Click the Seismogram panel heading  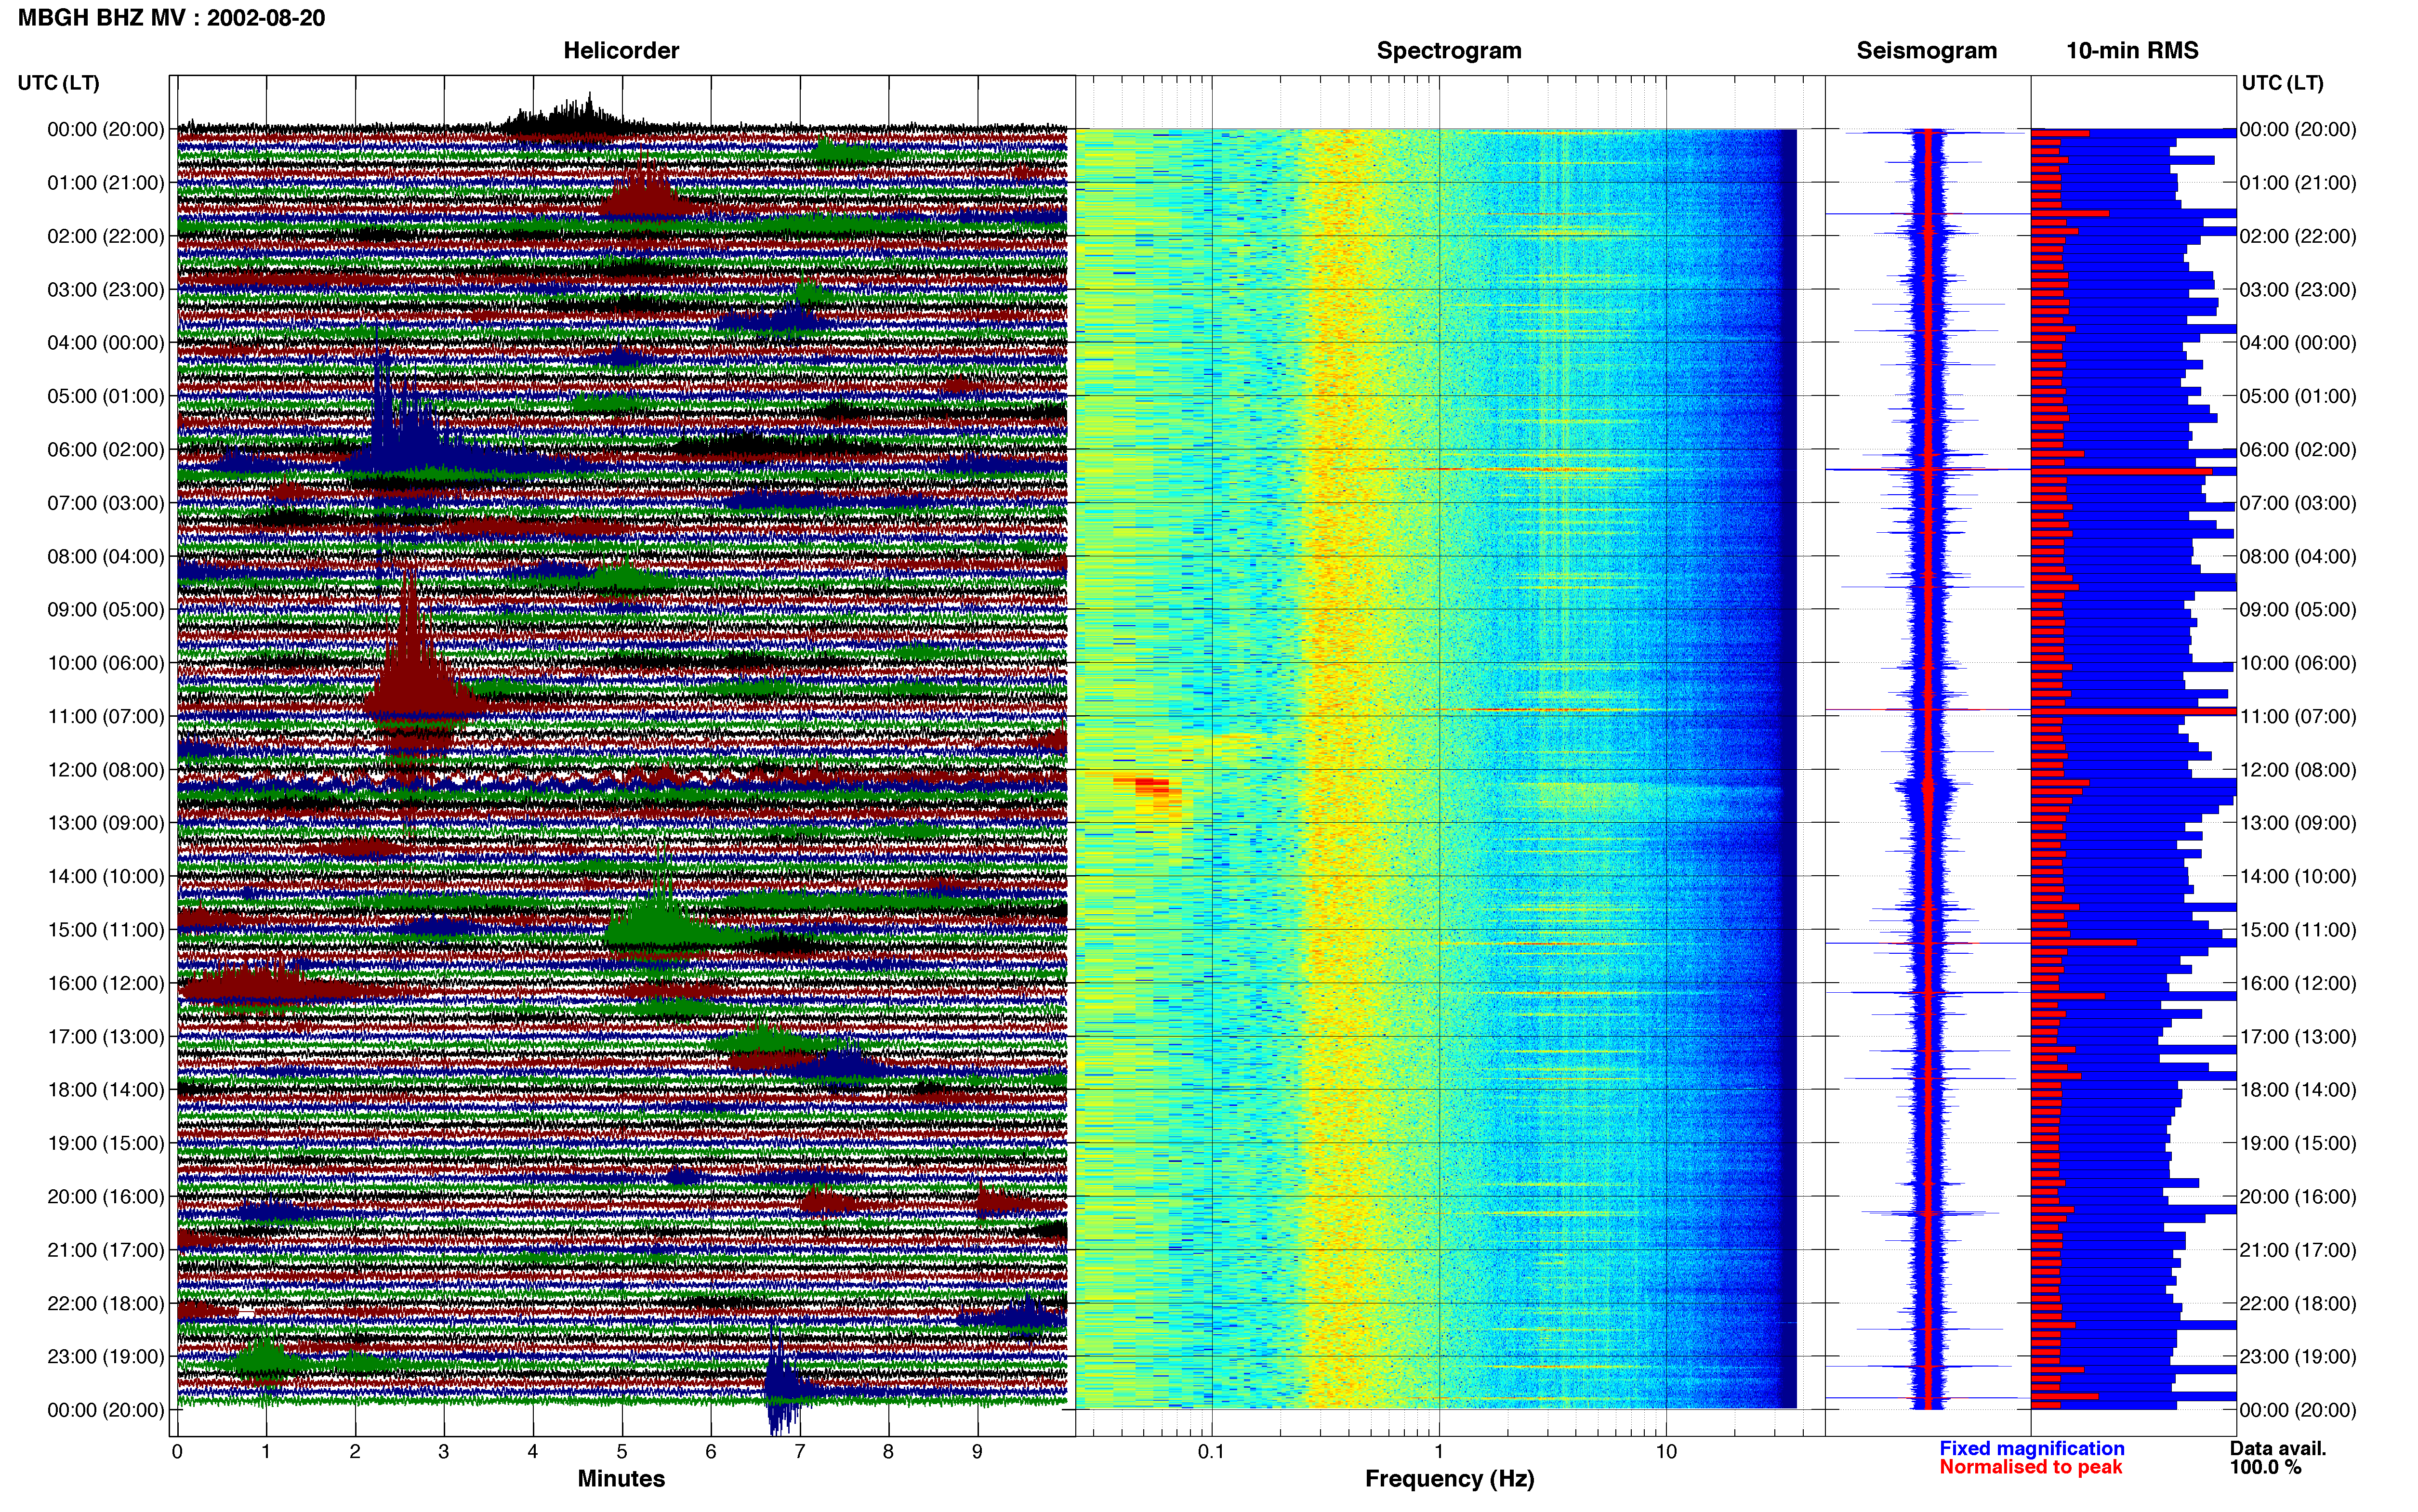[1926, 51]
